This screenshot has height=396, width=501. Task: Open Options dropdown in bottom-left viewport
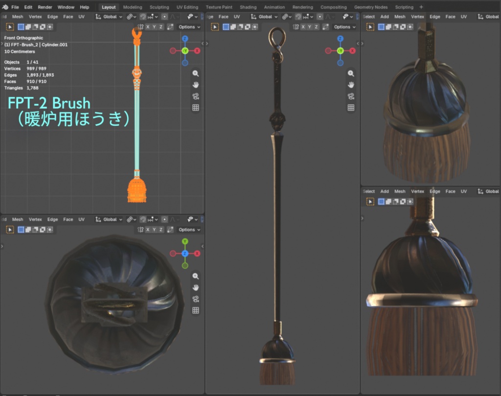point(189,230)
